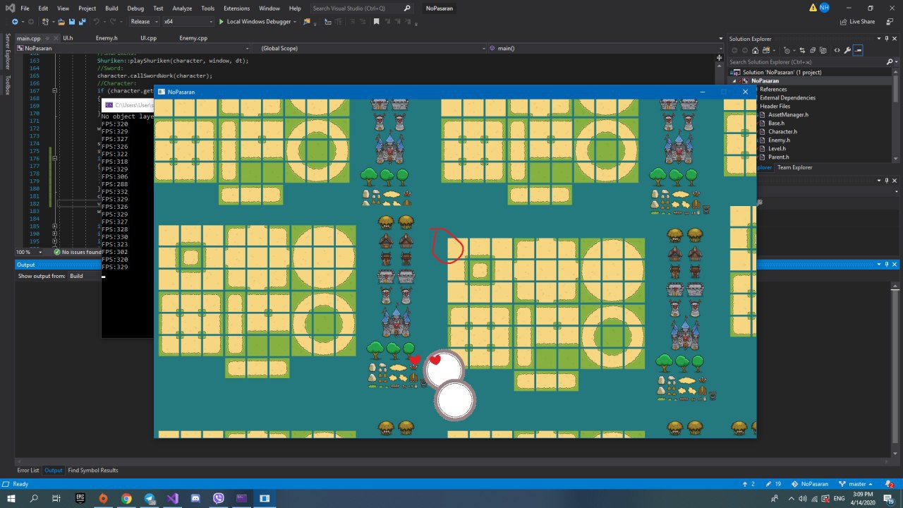Click the Open File folder icon
This screenshot has height=508, width=903.
point(63,22)
